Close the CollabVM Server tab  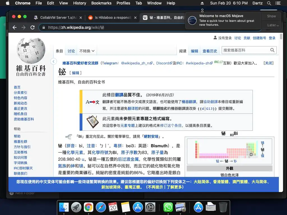click(81, 18)
